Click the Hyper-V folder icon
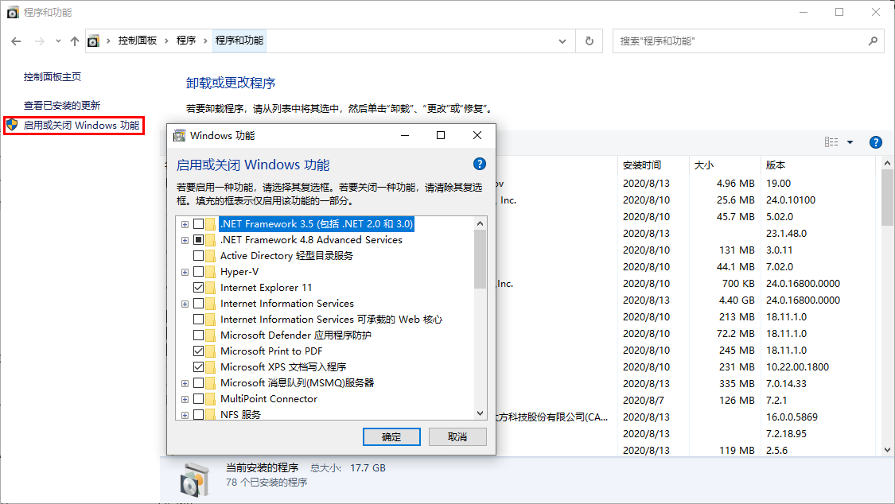This screenshot has width=895, height=504. 211,272
